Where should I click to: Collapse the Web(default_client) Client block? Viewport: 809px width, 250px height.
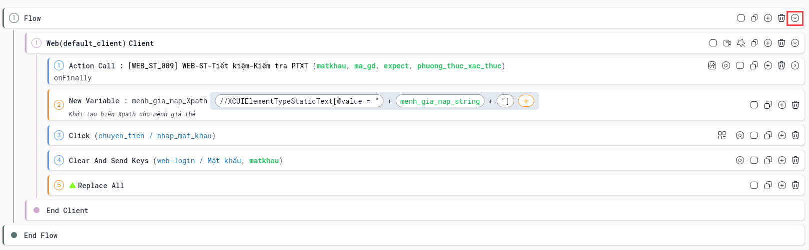tap(795, 43)
